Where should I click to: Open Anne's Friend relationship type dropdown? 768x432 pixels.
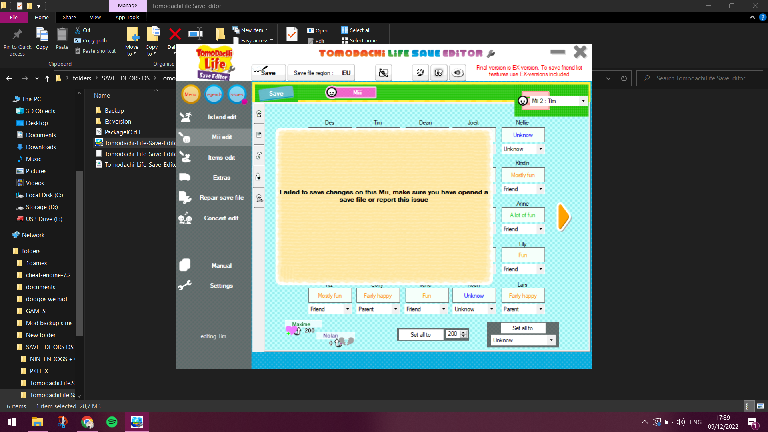[540, 229]
